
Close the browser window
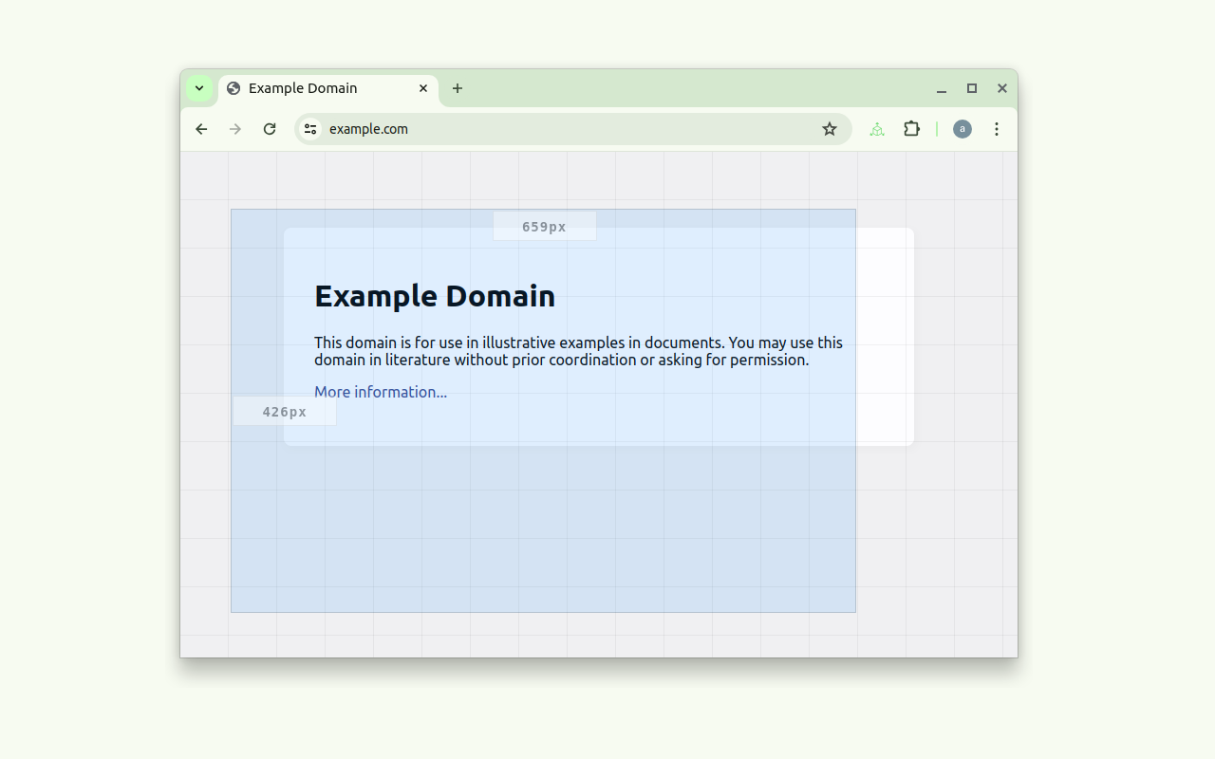pos(1002,88)
